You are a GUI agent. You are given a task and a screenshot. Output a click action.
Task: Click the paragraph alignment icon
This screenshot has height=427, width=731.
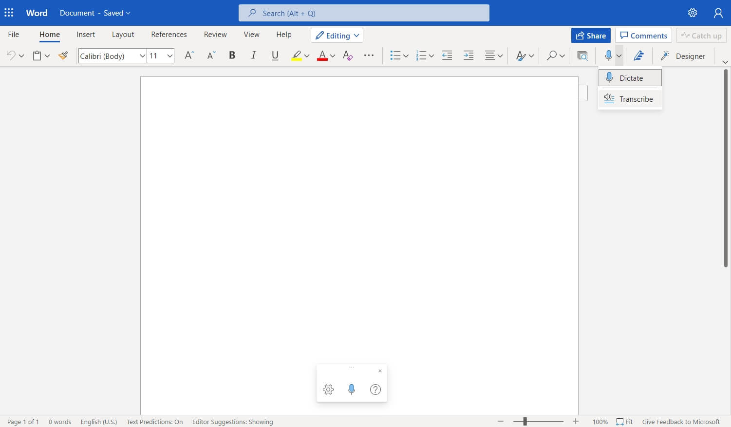pos(490,56)
